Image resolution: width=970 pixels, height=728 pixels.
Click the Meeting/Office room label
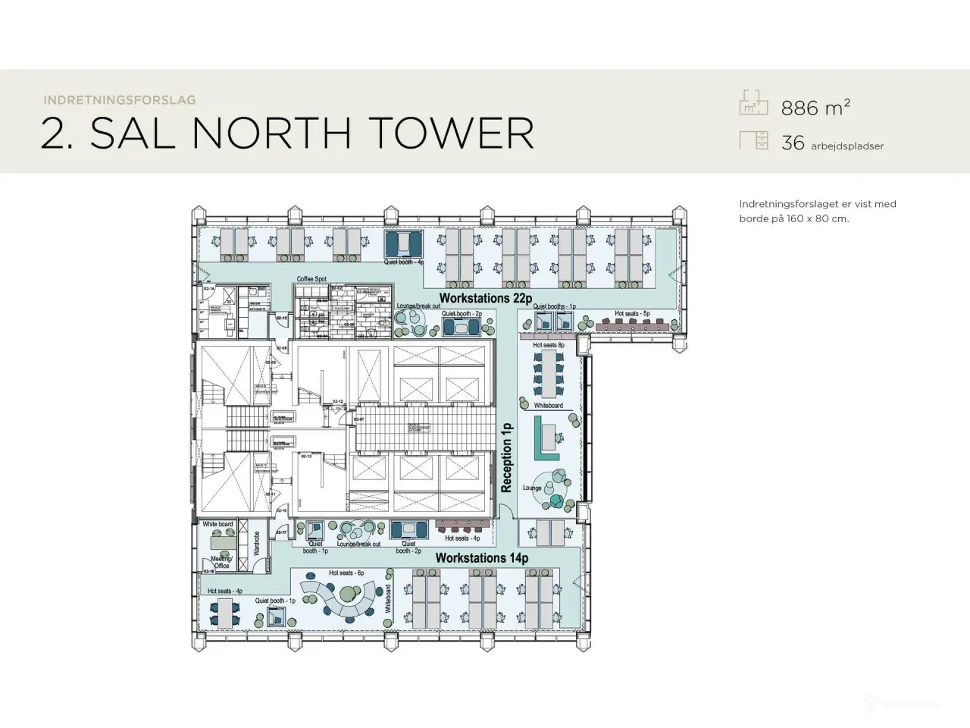[221, 561]
